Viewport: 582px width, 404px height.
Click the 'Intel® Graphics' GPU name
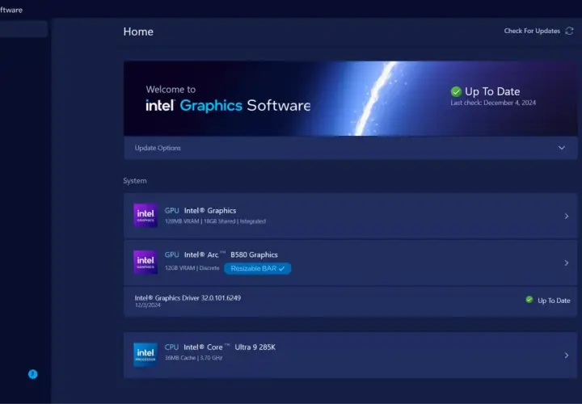point(210,211)
